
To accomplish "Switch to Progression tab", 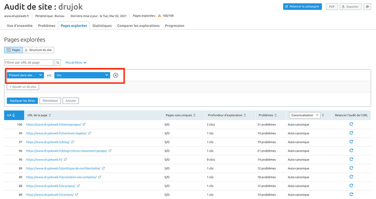I will (x=174, y=26).
